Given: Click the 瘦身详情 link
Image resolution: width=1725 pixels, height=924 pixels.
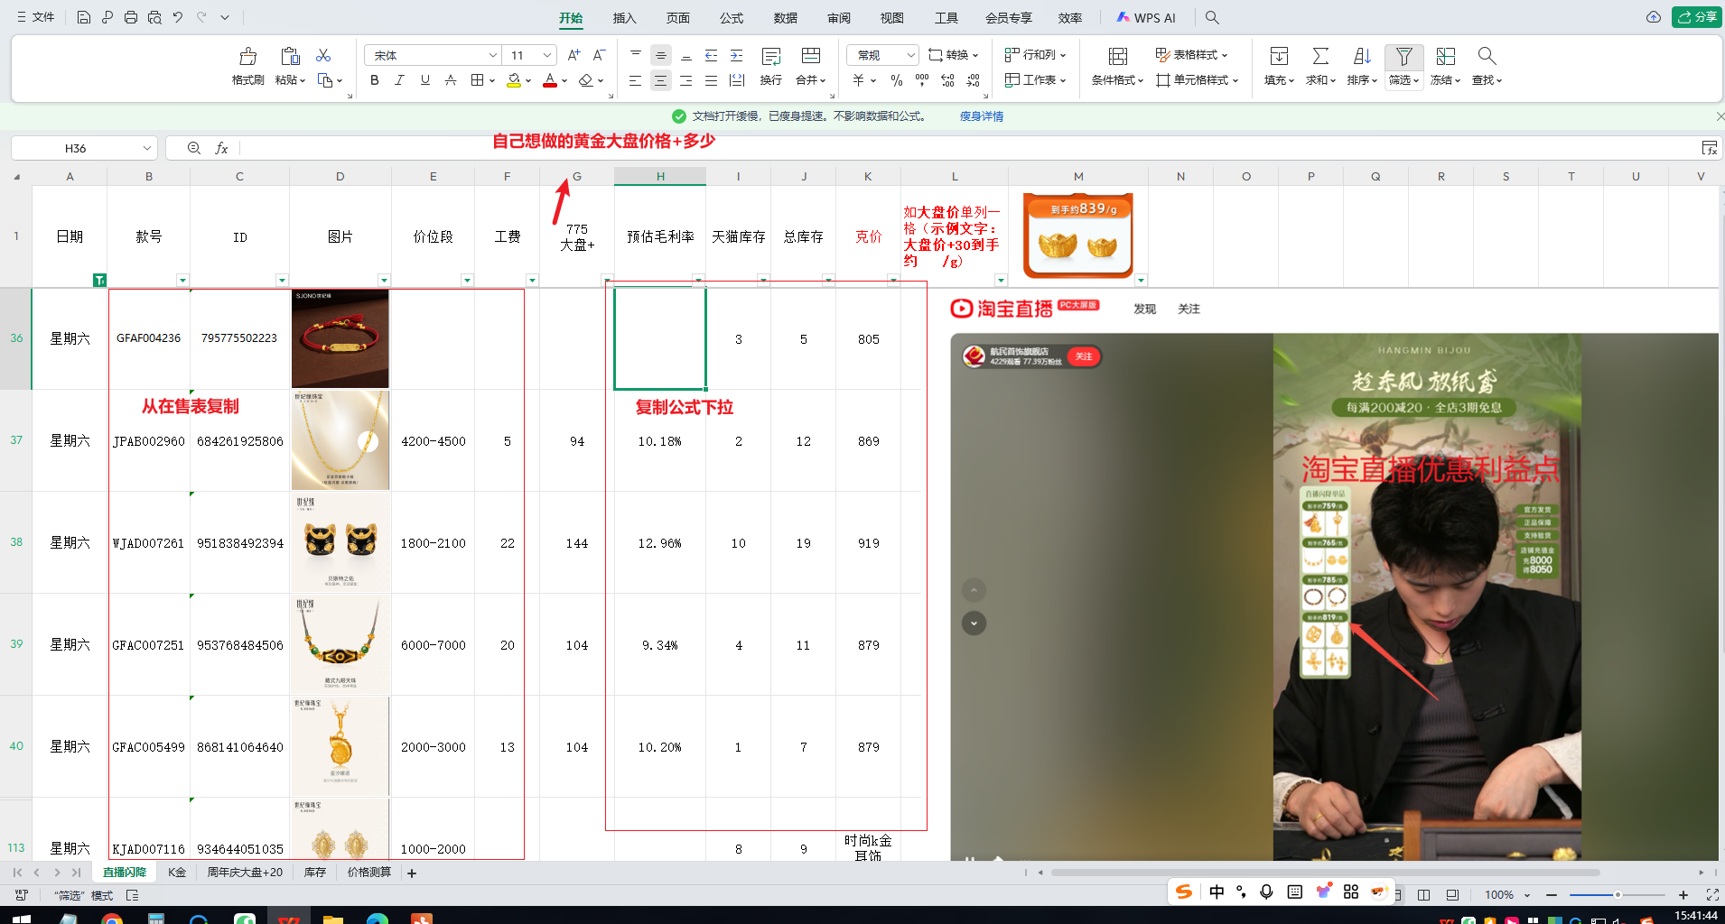Looking at the screenshot, I should coord(981,116).
